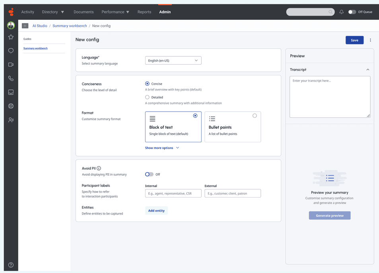Image resolution: width=379 pixels, height=273 pixels.
Task: Select the video meetings sidebar icon
Action: tap(11, 64)
